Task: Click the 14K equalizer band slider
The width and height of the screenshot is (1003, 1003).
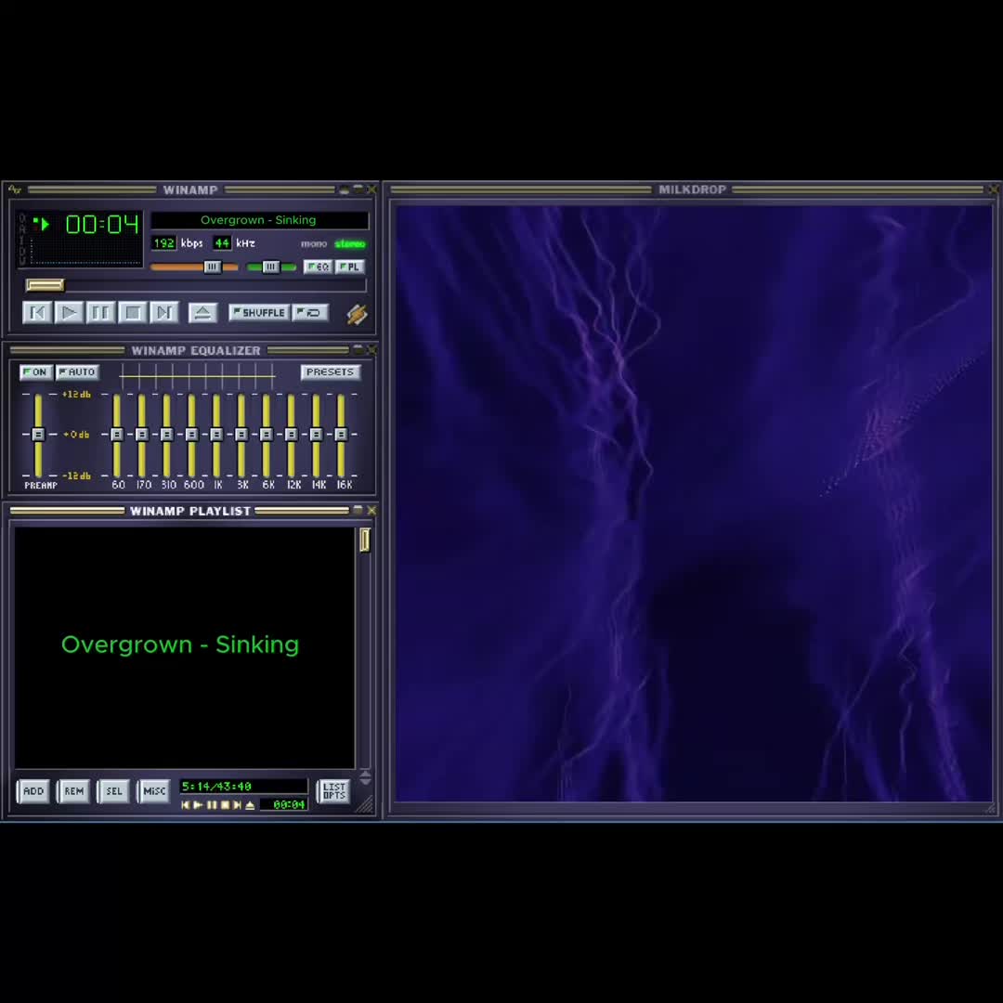Action: coord(316,435)
